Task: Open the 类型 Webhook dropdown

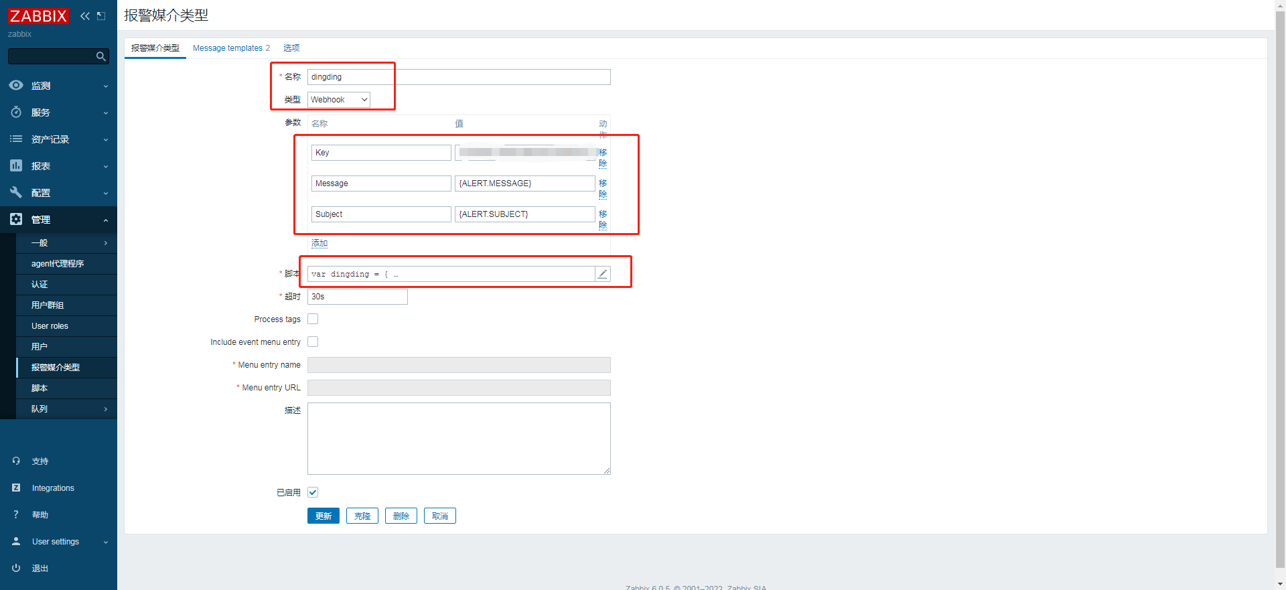Action: pos(339,100)
